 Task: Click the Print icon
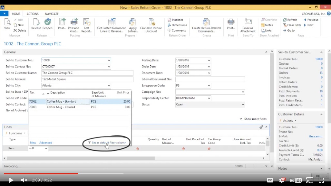[x=231, y=24]
